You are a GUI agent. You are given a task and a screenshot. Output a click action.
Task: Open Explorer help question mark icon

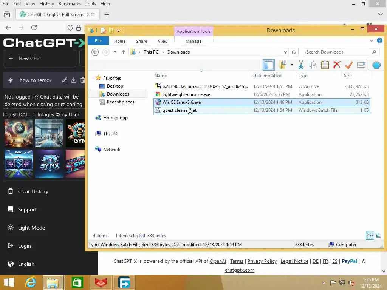click(x=380, y=40)
